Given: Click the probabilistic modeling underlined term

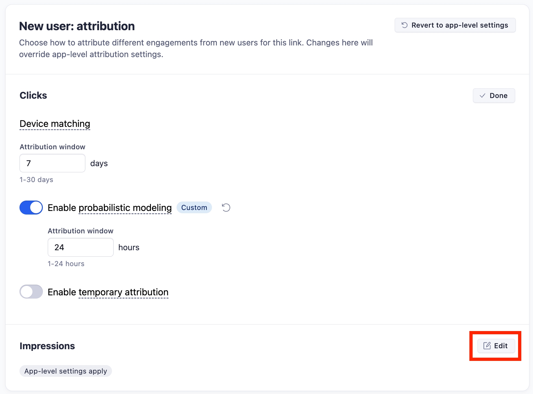Looking at the screenshot, I should tap(125, 208).
